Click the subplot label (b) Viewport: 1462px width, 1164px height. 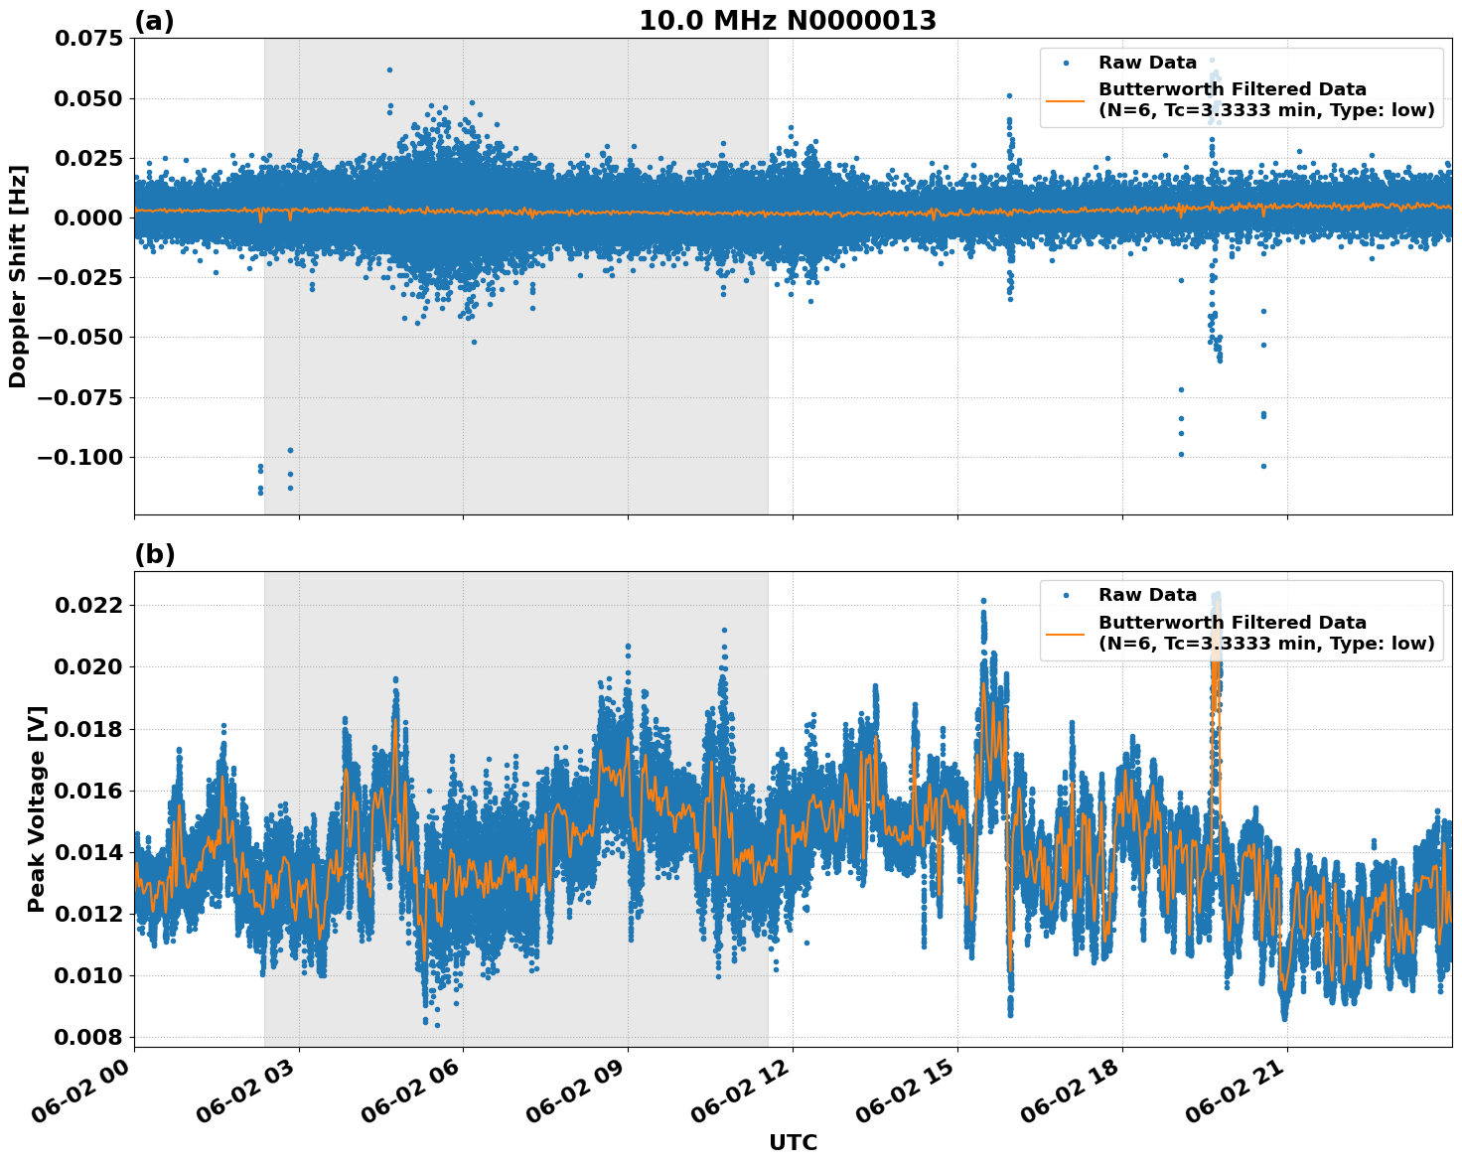coord(155,554)
